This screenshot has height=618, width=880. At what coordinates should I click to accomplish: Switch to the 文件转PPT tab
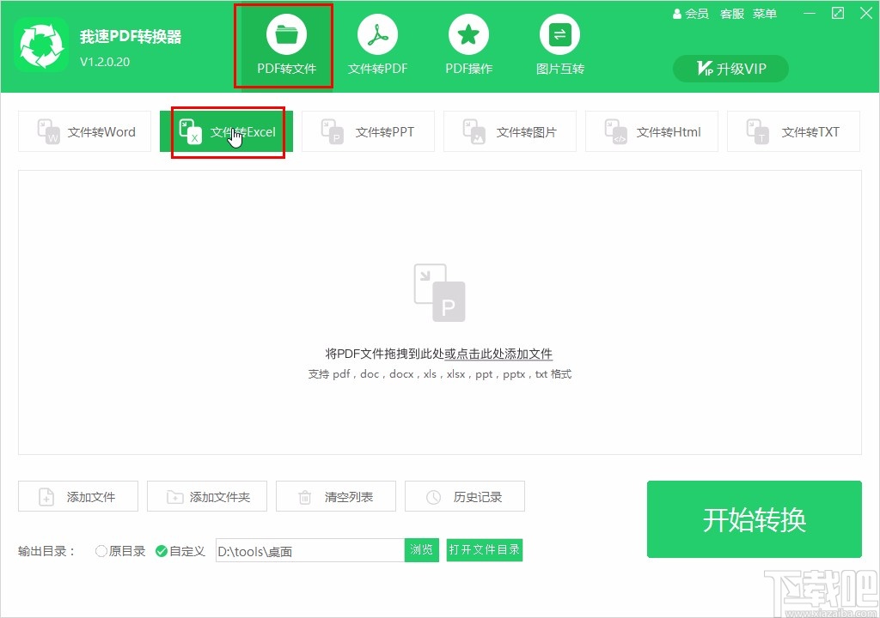(x=368, y=131)
